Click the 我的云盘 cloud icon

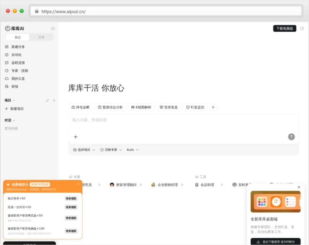(7, 78)
